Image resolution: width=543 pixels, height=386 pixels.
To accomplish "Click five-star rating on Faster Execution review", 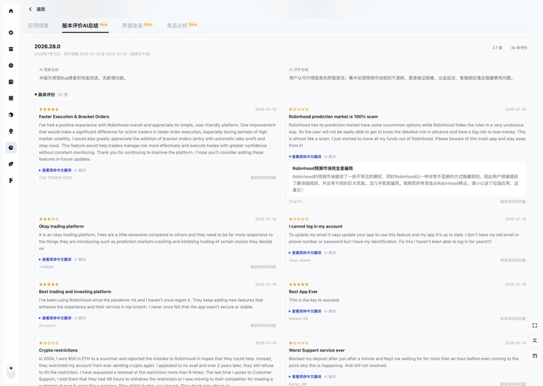I will [49, 109].
